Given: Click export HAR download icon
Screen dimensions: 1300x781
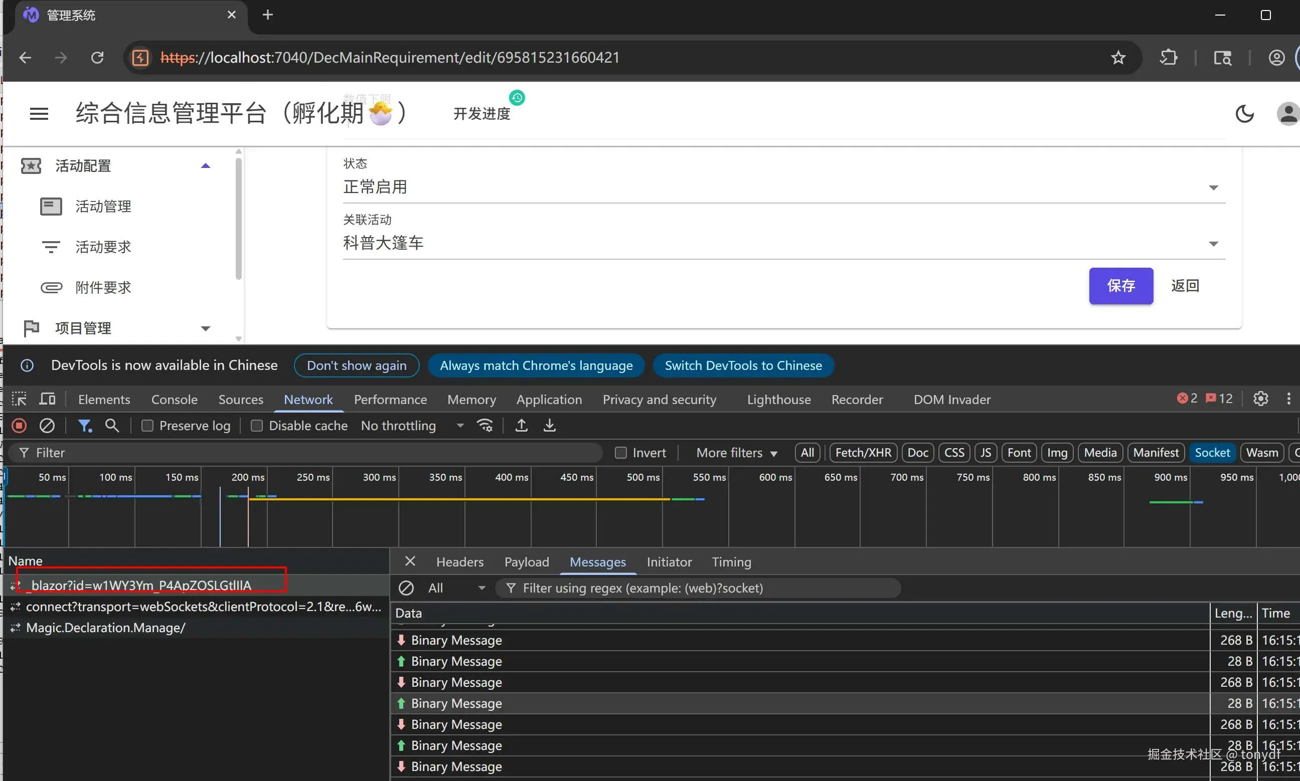Looking at the screenshot, I should (x=549, y=425).
